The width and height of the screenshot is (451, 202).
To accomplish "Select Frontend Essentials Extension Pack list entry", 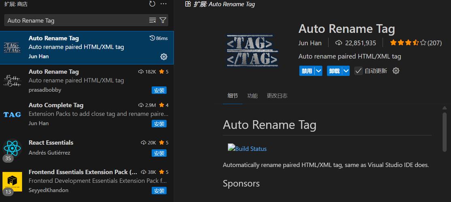I will pos(87,182).
